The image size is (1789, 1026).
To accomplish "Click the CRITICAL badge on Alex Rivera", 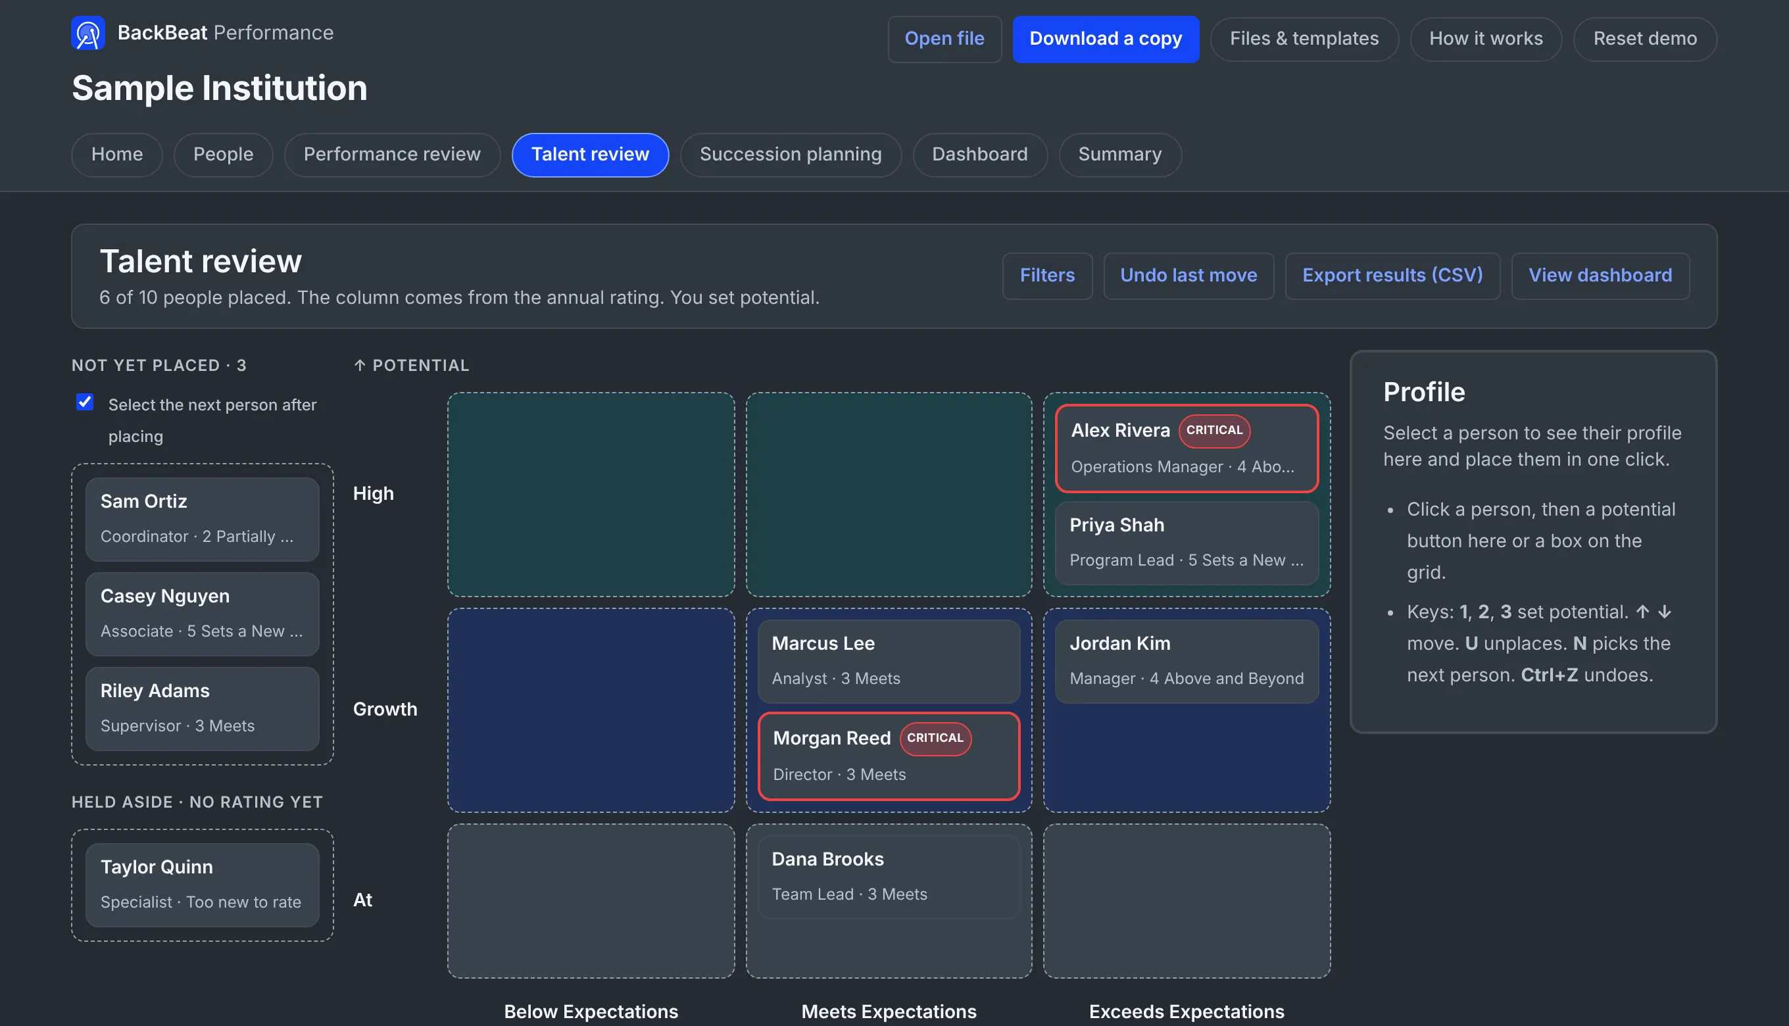I will [1214, 431].
